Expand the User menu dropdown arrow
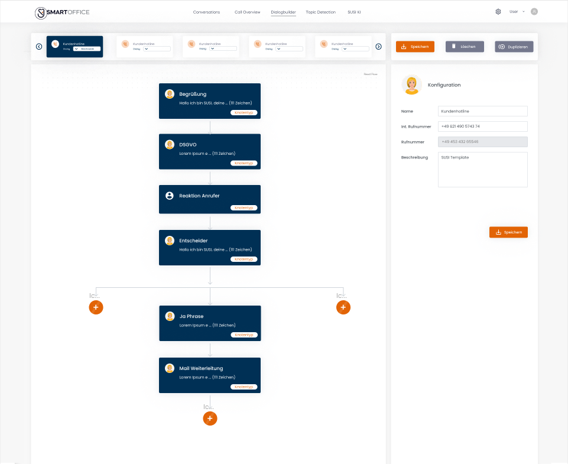Image resolution: width=568 pixels, height=464 pixels. (524, 12)
